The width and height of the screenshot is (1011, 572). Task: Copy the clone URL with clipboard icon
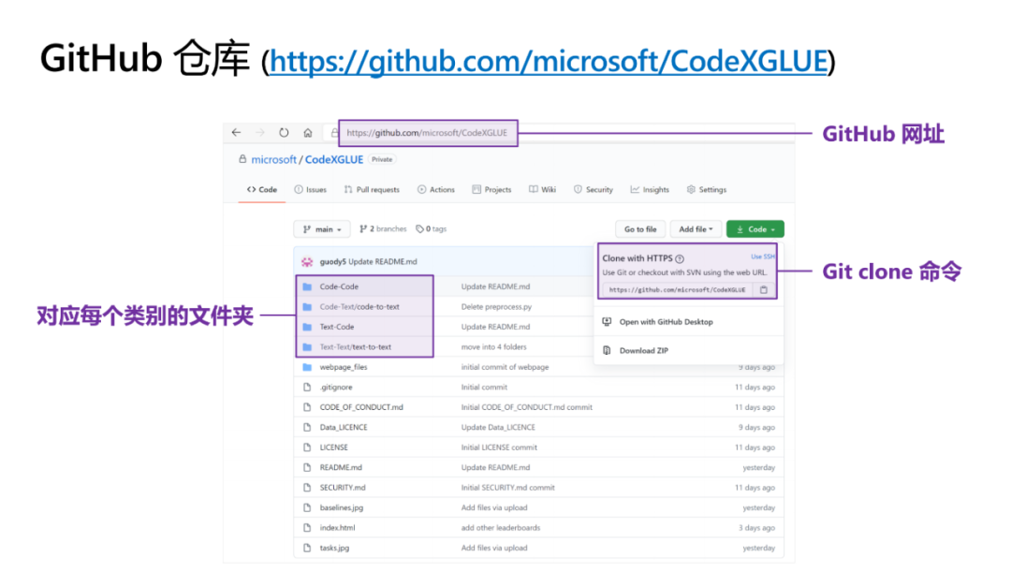pyautogui.click(x=764, y=290)
